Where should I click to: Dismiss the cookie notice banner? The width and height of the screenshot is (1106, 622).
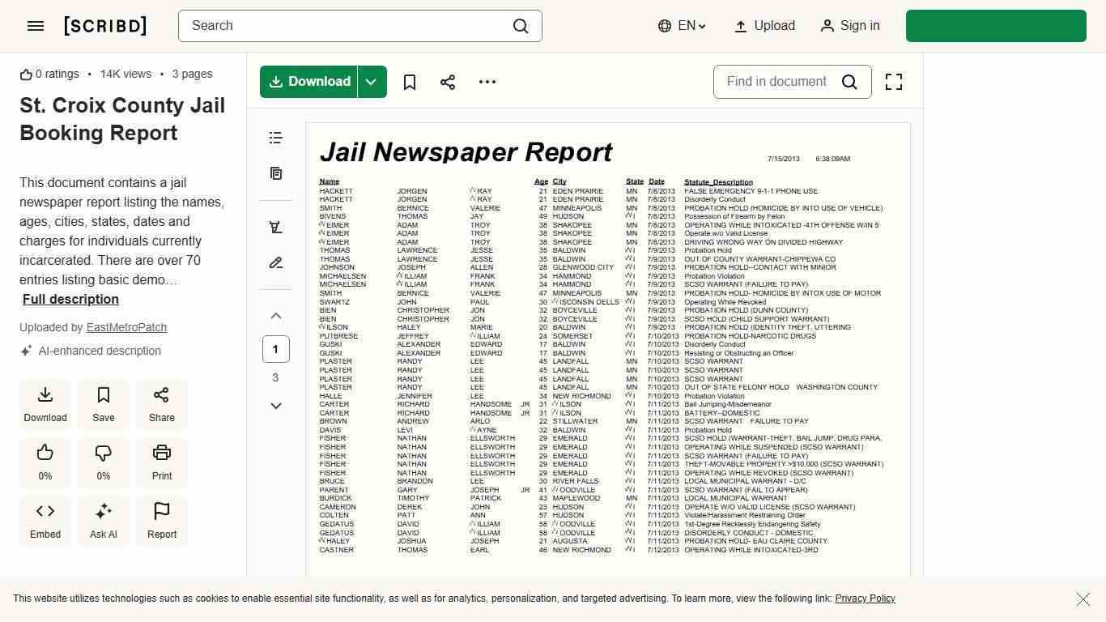(1083, 599)
